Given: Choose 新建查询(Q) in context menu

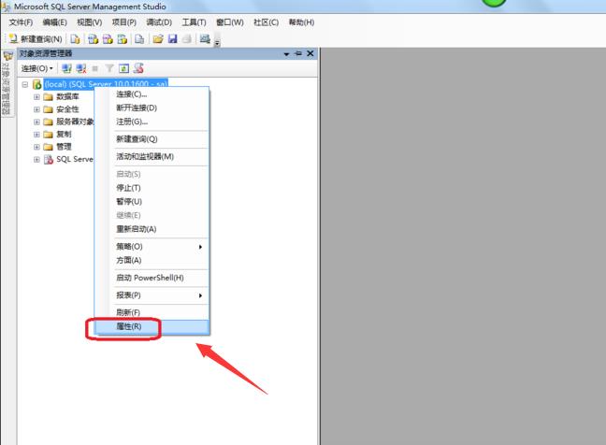Looking at the screenshot, I should tap(151, 139).
